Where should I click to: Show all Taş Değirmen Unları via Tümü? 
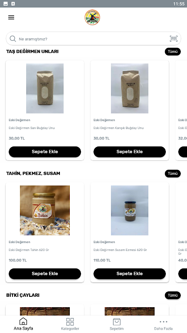173,52
